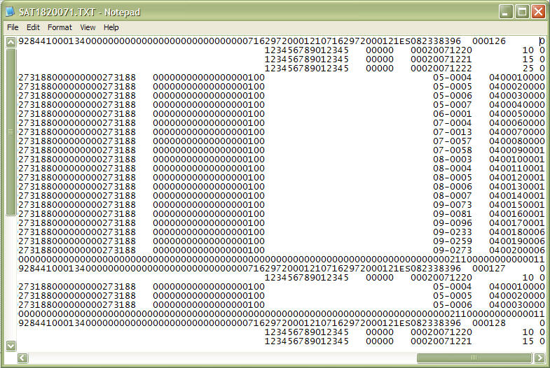
Task: Click the code 07-0004
Action: click(453, 123)
